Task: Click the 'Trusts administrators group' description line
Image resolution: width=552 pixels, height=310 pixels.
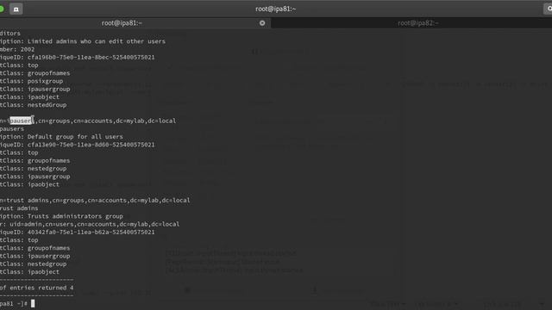Action: pyautogui.click(x=61, y=216)
